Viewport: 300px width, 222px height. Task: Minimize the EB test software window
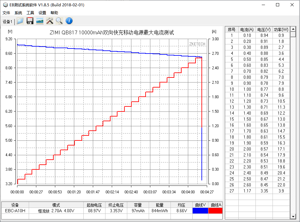263,5
